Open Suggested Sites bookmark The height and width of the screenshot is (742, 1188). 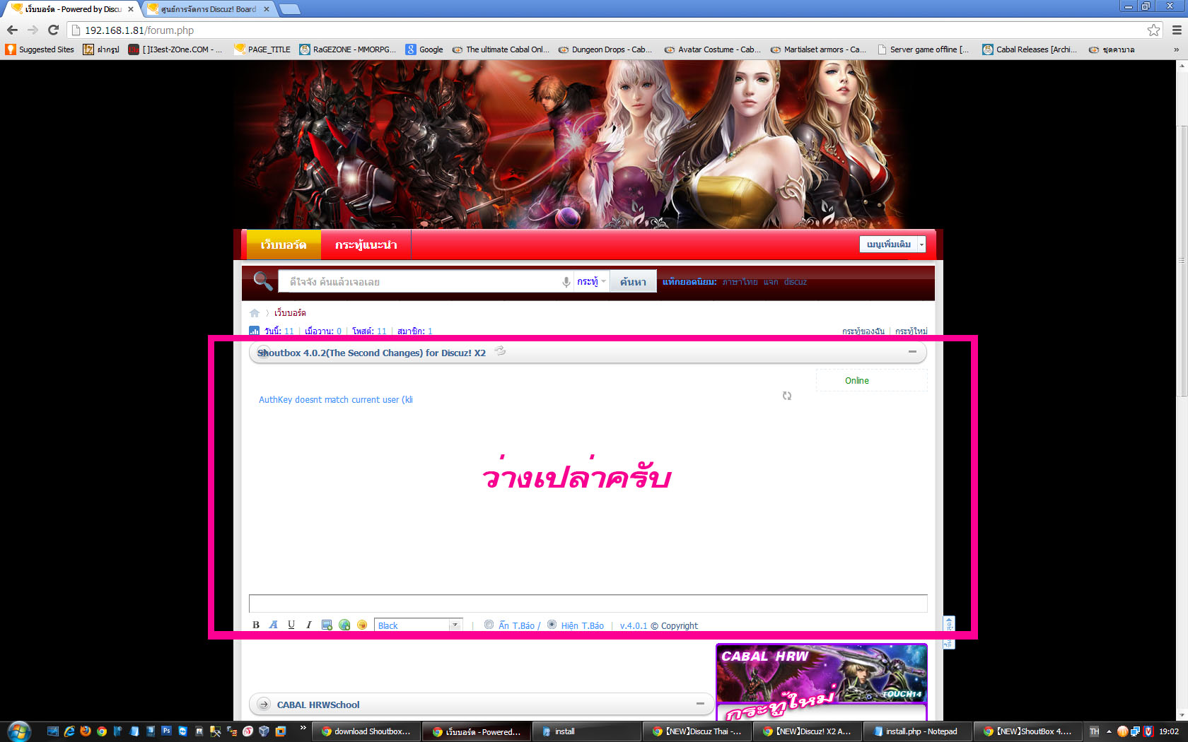point(40,49)
